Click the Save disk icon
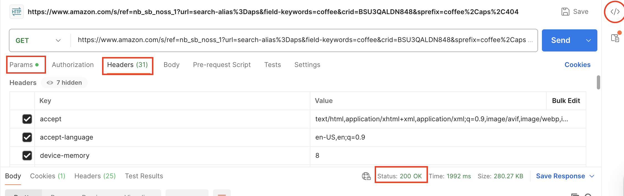 [x=565, y=12]
